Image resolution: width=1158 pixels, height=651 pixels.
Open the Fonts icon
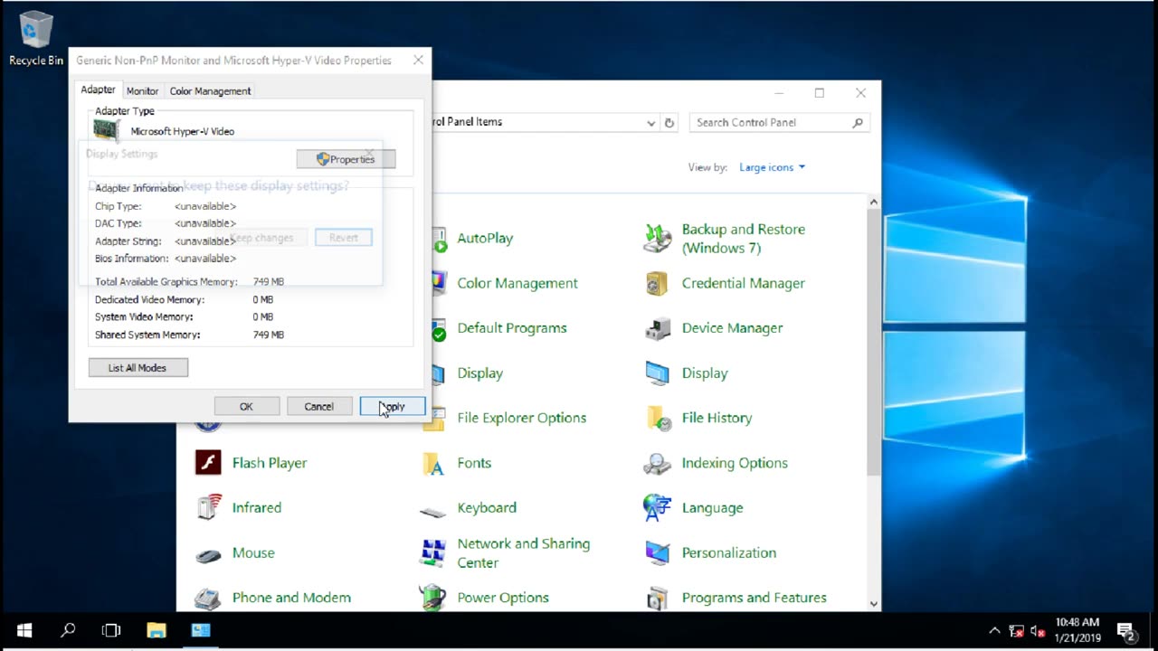[433, 463]
